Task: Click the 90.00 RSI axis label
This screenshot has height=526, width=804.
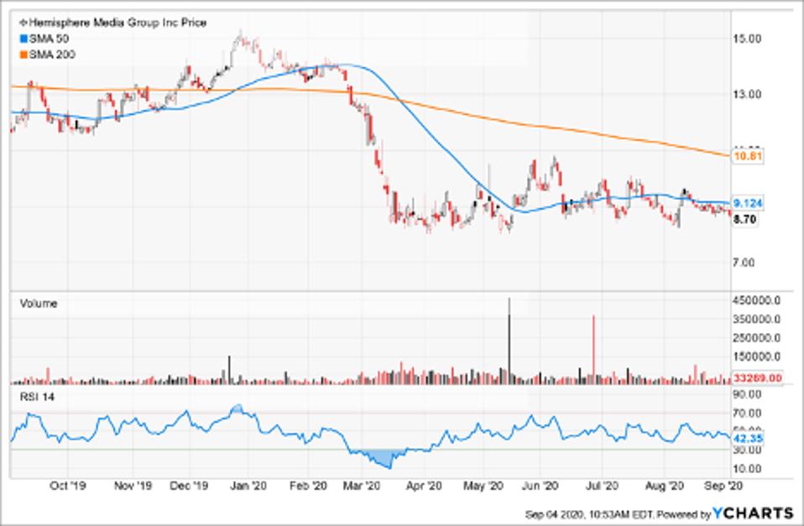Action: (747, 395)
